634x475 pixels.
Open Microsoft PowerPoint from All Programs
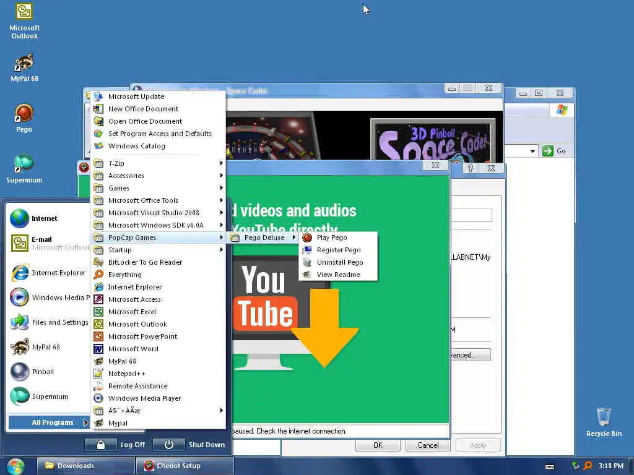158,336
